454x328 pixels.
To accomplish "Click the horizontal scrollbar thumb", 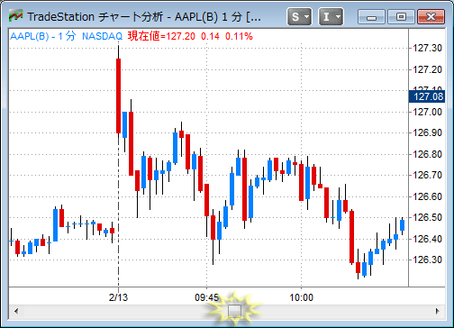I will [234, 311].
